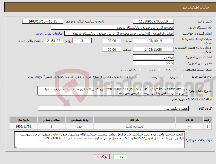Select the خدمت radio button
This screenshot has width=216, height=164.
[x=159, y=70]
